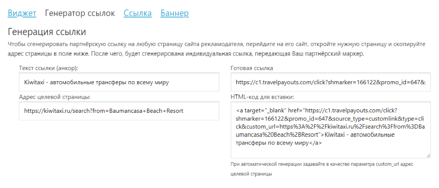Click the custom_url hint text below textarea
The height and width of the screenshot is (188, 439).
point(323,164)
